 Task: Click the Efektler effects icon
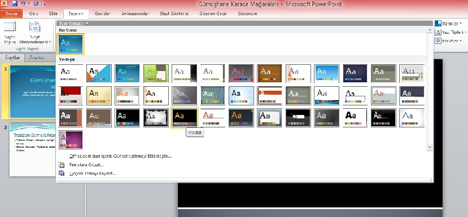[x=438, y=41]
